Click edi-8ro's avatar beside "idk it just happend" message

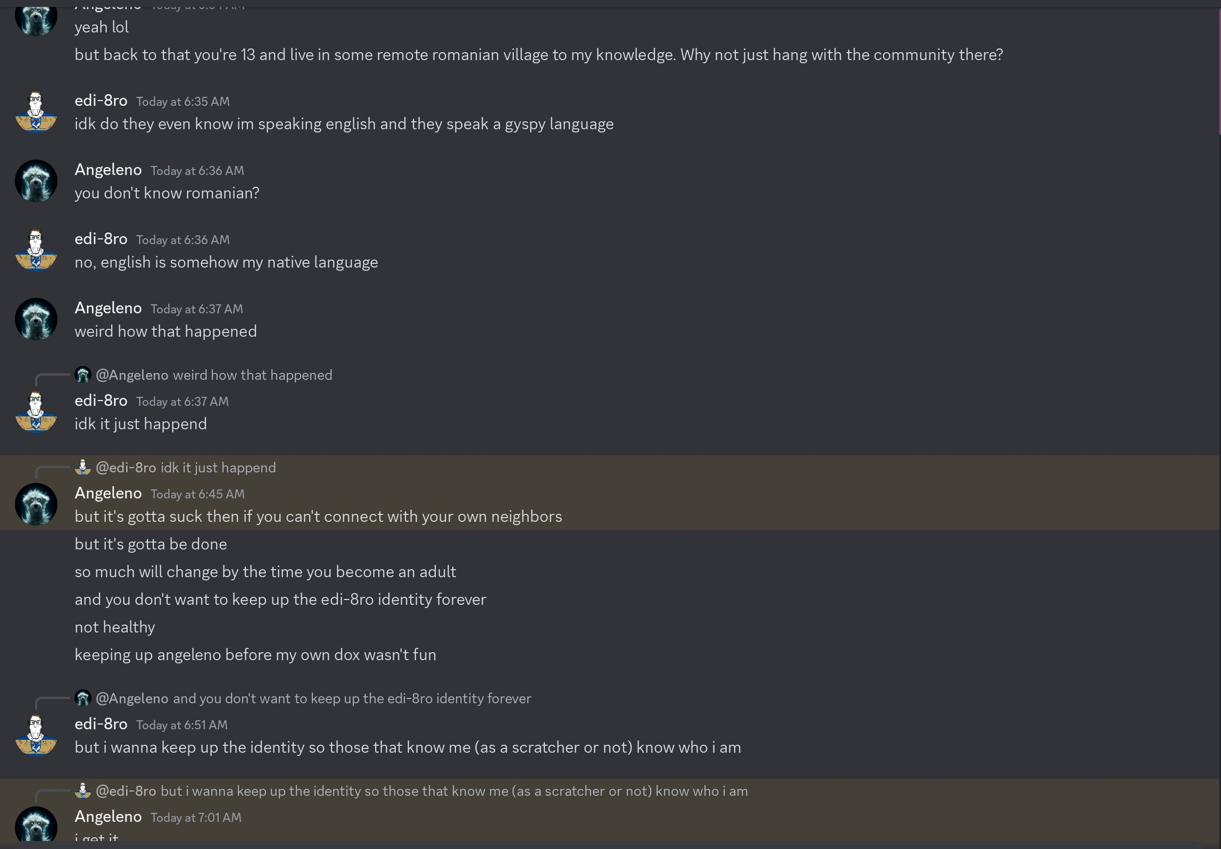36,412
